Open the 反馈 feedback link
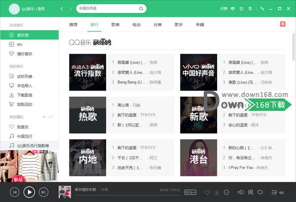Screen dimensions: 296x202 [x=223, y=8]
